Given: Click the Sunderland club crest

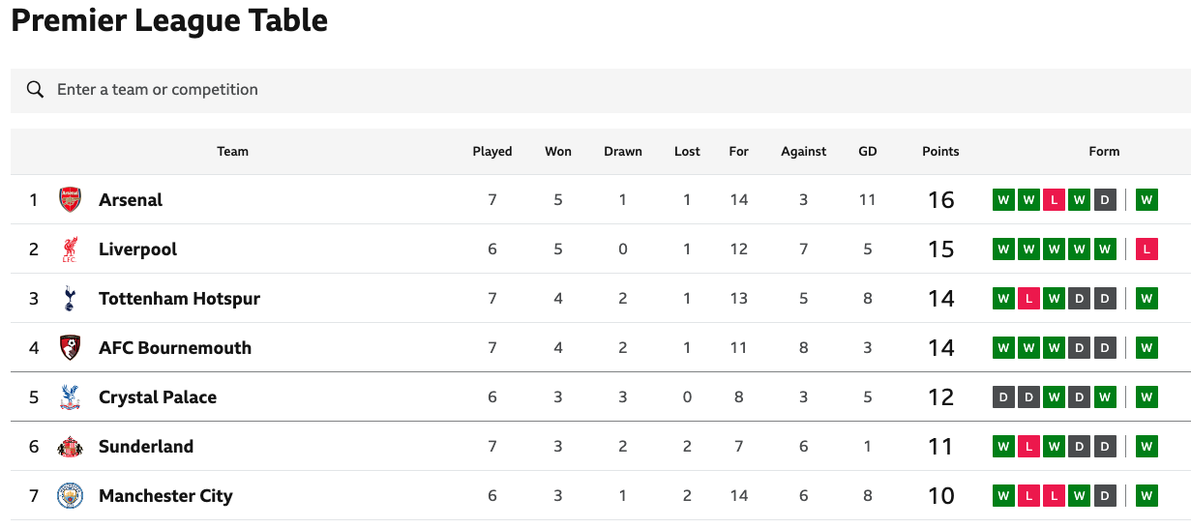Looking at the screenshot, I should pos(70,447).
